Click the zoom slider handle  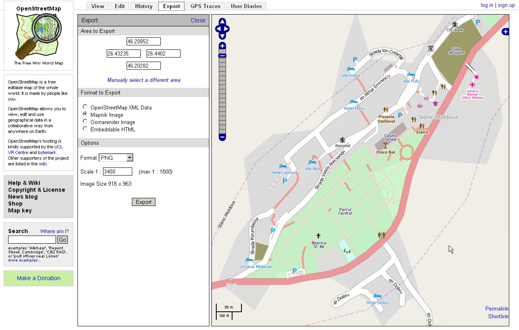point(222,56)
